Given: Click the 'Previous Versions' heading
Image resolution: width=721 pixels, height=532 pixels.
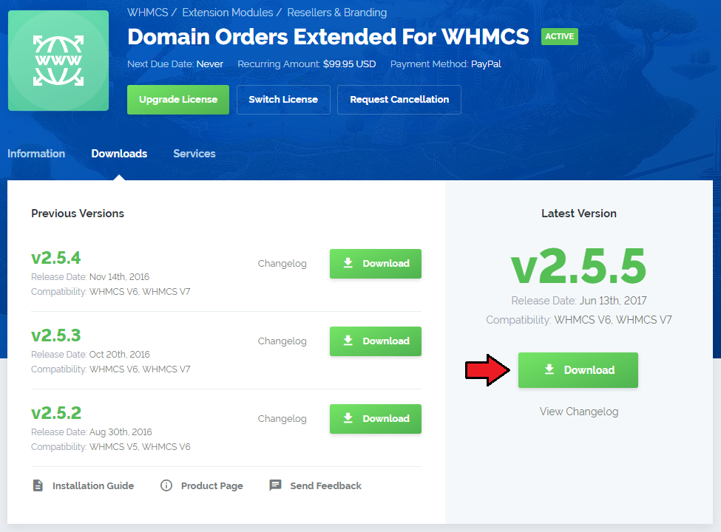Looking at the screenshot, I should click(x=78, y=214).
